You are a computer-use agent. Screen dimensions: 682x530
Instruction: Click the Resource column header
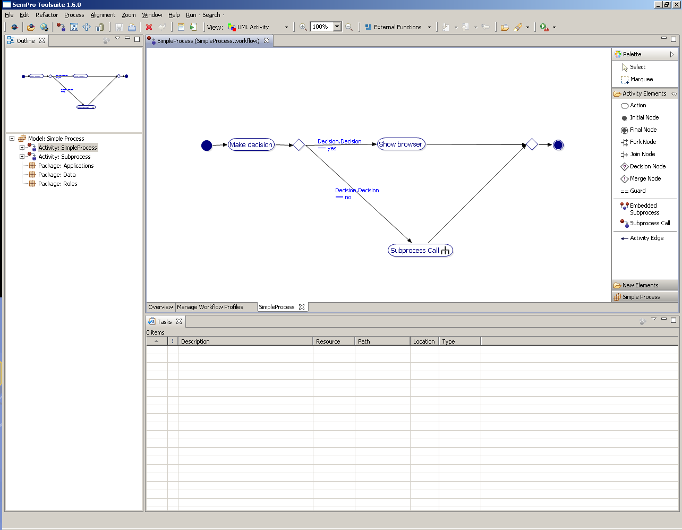pos(334,341)
